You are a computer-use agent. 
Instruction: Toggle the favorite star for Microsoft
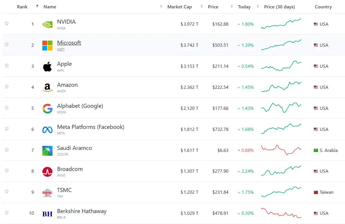point(7,44)
